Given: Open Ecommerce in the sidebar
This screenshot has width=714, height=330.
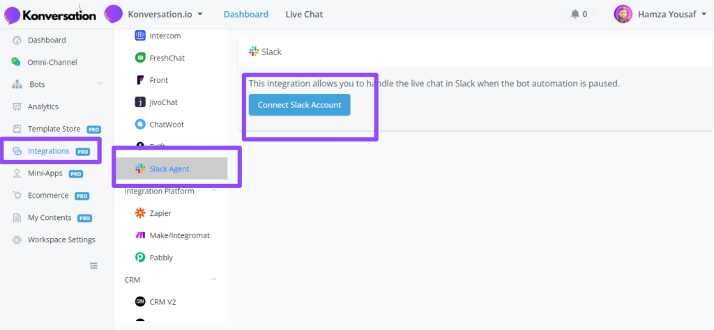Looking at the screenshot, I should pyautogui.click(x=48, y=196).
